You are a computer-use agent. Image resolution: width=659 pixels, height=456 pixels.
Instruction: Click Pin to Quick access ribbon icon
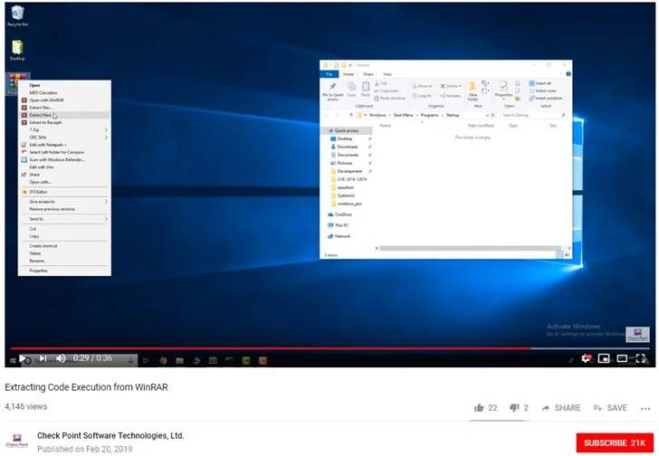332,90
